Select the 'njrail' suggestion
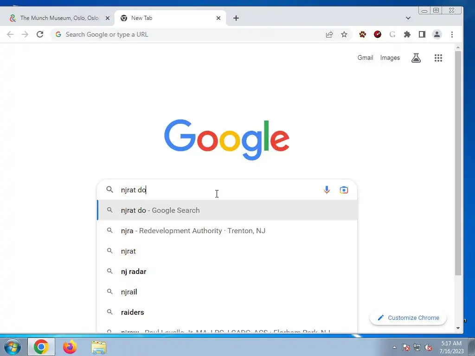Image resolution: width=475 pixels, height=356 pixels. [227, 292]
